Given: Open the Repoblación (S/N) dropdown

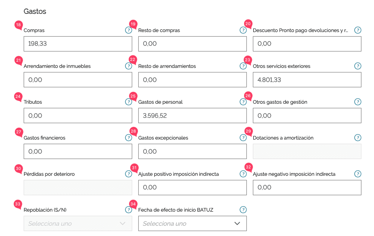Looking at the screenshot, I should tap(78, 223).
